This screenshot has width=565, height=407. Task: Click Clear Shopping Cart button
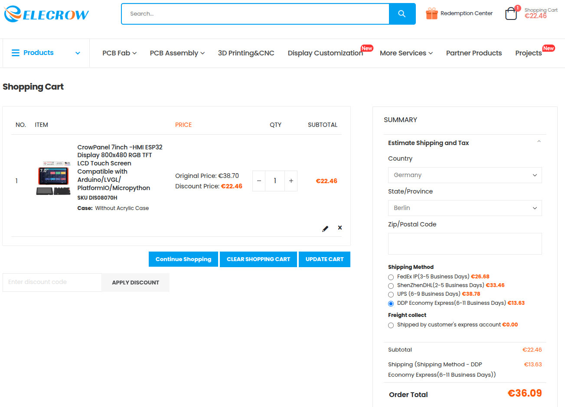click(x=258, y=259)
